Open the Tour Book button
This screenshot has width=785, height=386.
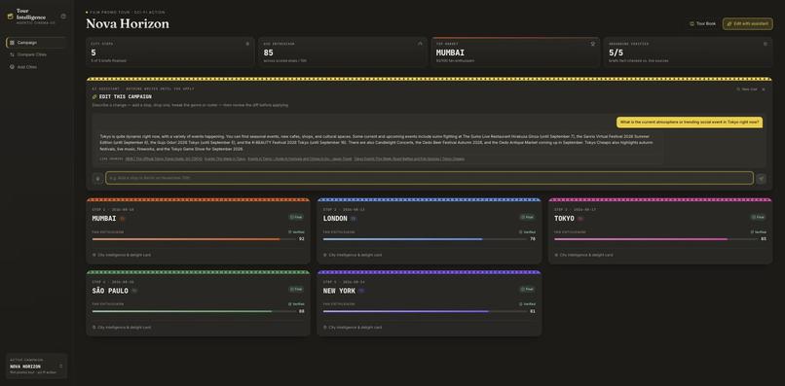pos(702,23)
